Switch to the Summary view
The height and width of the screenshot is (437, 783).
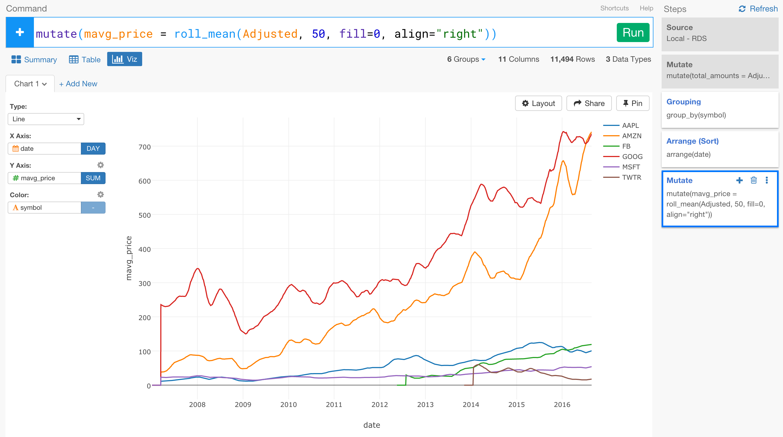pos(34,59)
